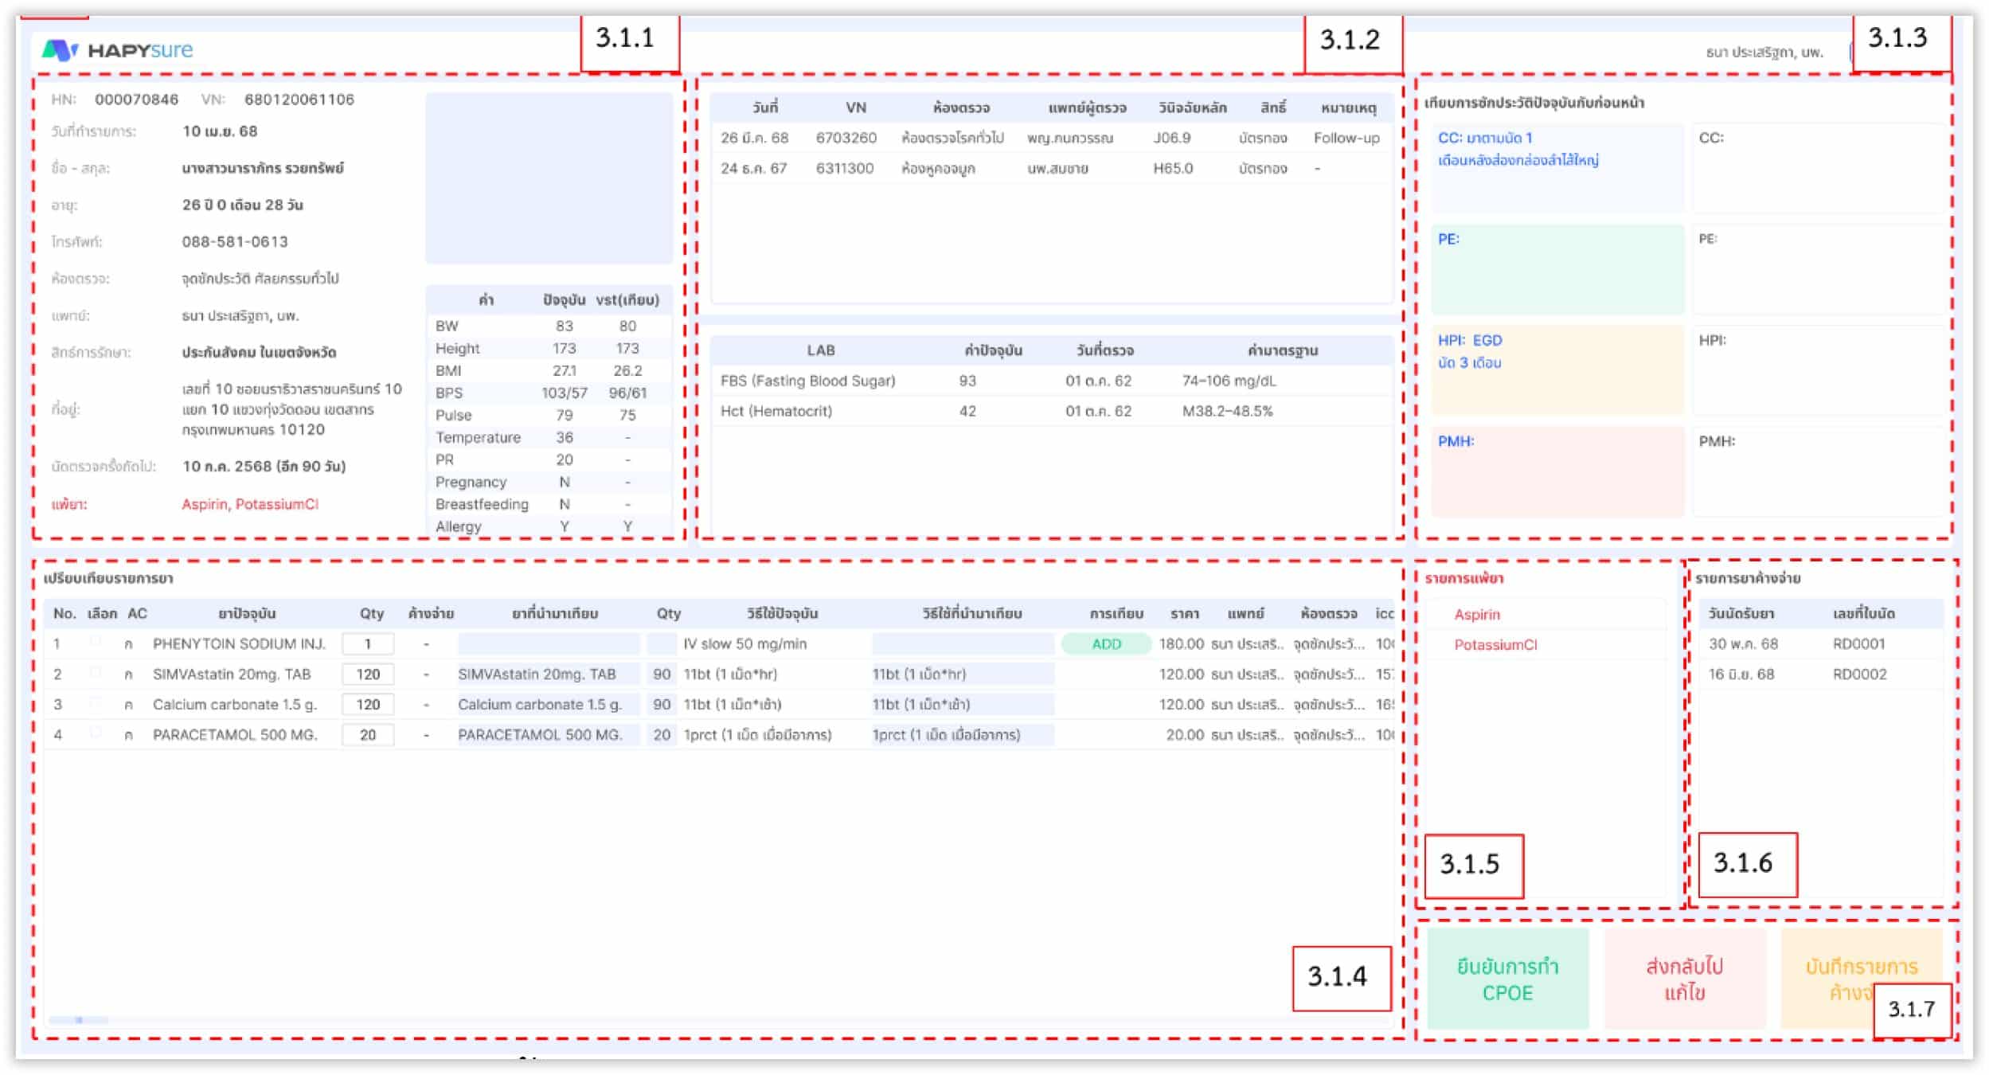Click the Qty field for PHENYTOIN SODIUM INJ.
The image size is (1989, 1075).
tap(368, 644)
